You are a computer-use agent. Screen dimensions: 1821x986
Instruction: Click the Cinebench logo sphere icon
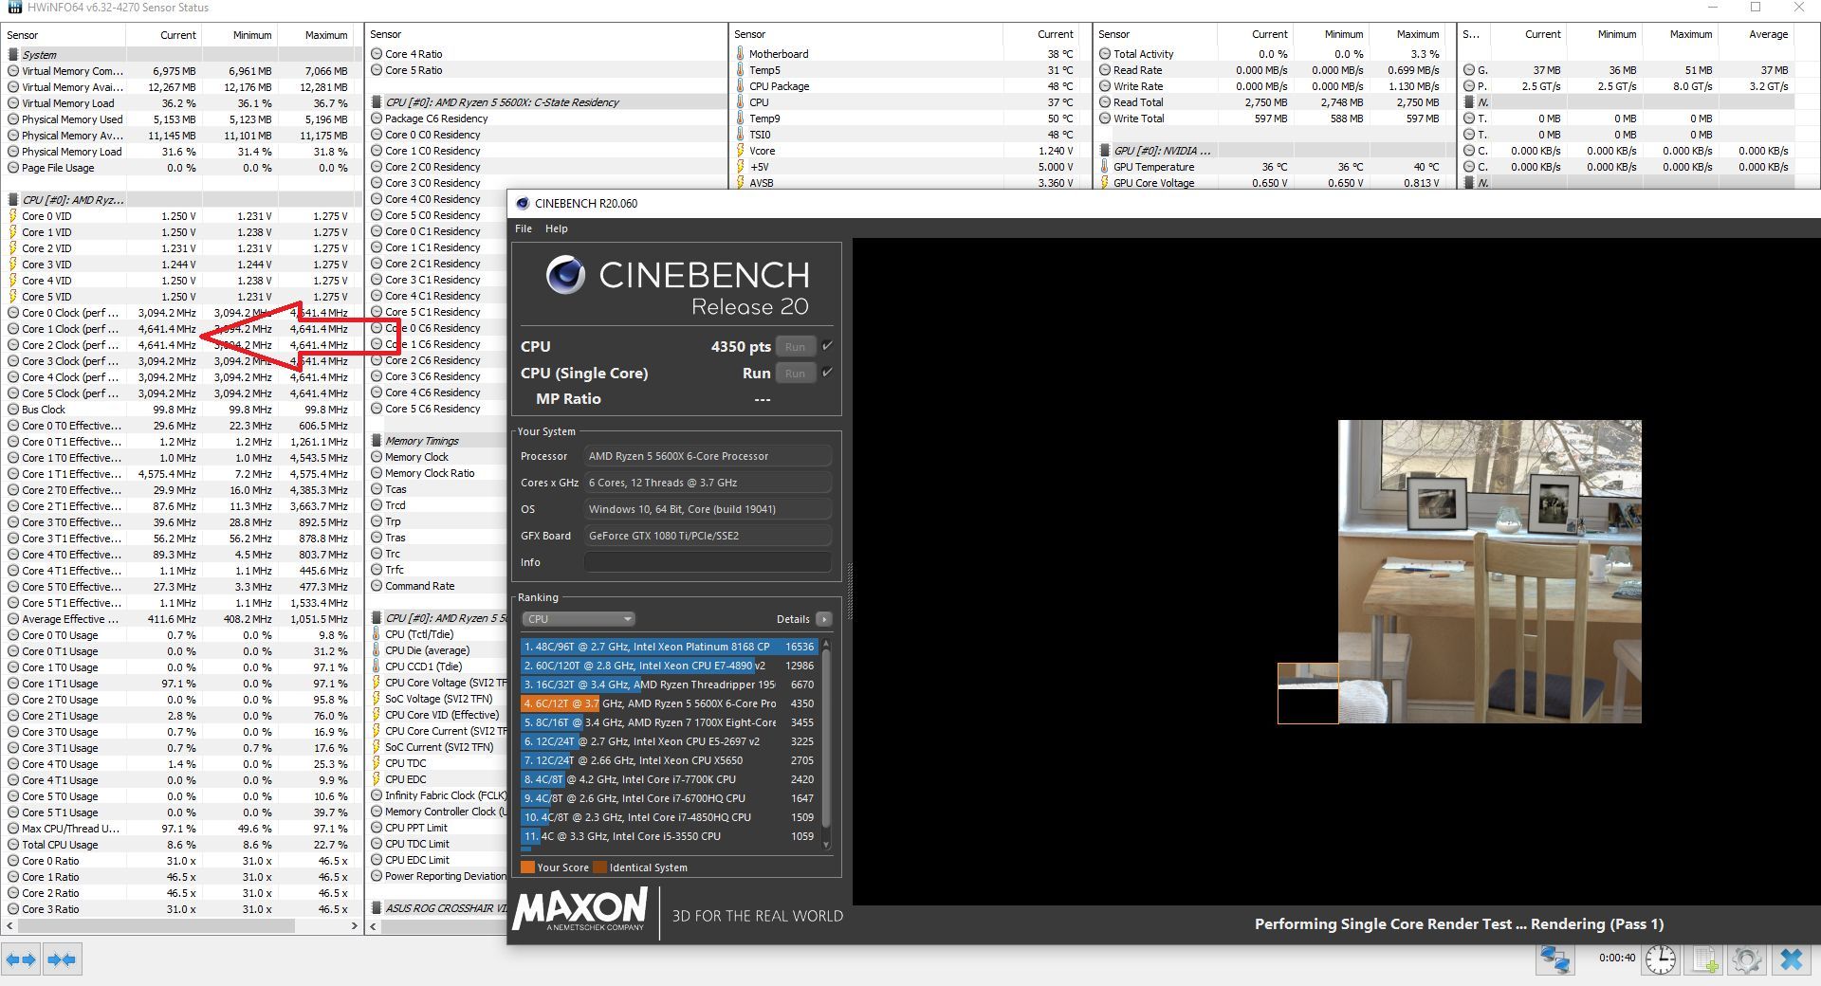point(565,276)
